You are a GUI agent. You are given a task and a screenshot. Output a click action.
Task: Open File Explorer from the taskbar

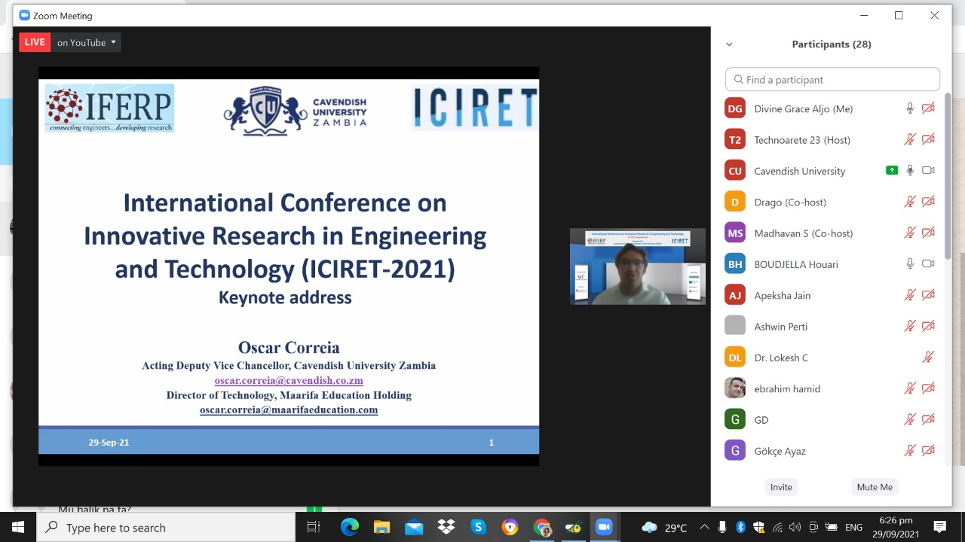coord(381,528)
